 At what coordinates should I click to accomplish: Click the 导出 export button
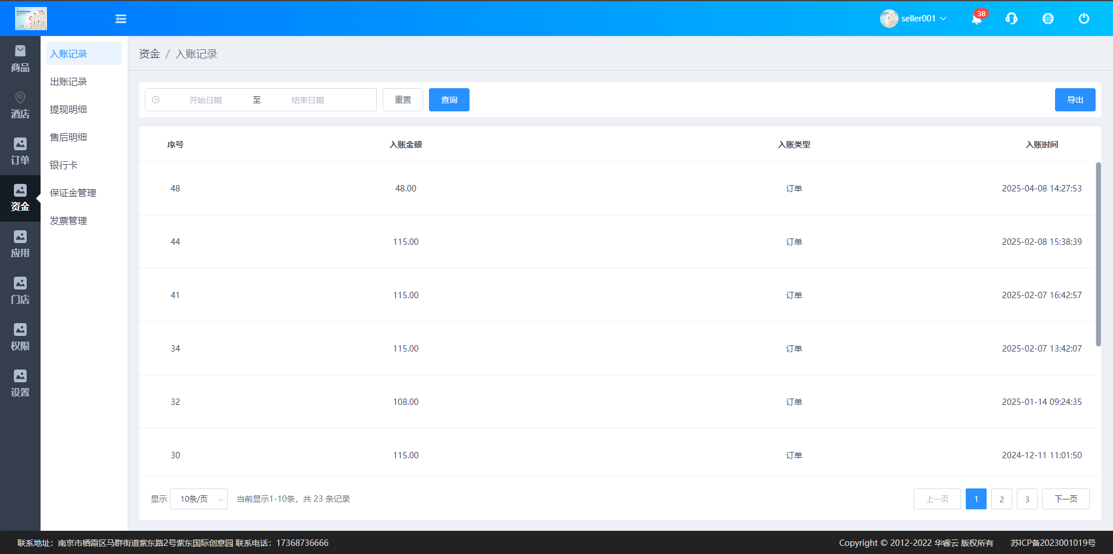coord(1075,100)
